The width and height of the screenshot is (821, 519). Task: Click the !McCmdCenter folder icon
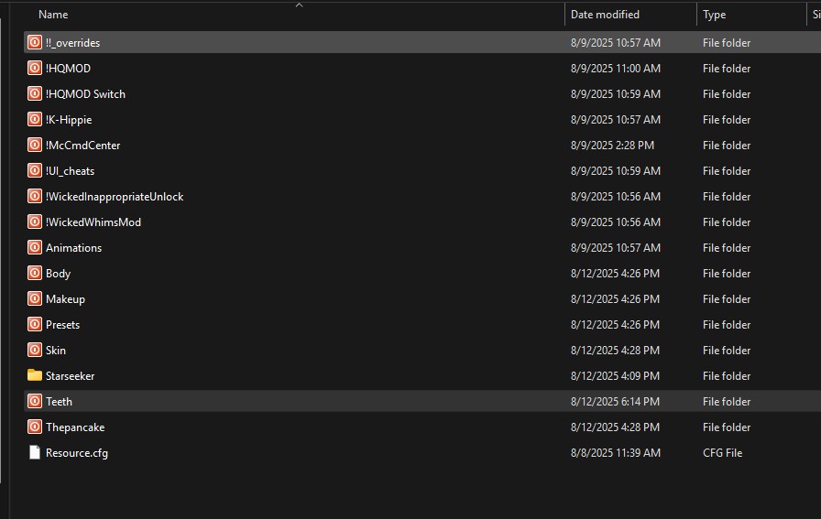pyautogui.click(x=35, y=145)
